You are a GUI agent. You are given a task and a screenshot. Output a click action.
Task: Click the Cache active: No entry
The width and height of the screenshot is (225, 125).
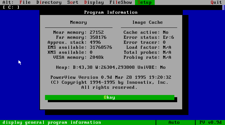coord(146,32)
